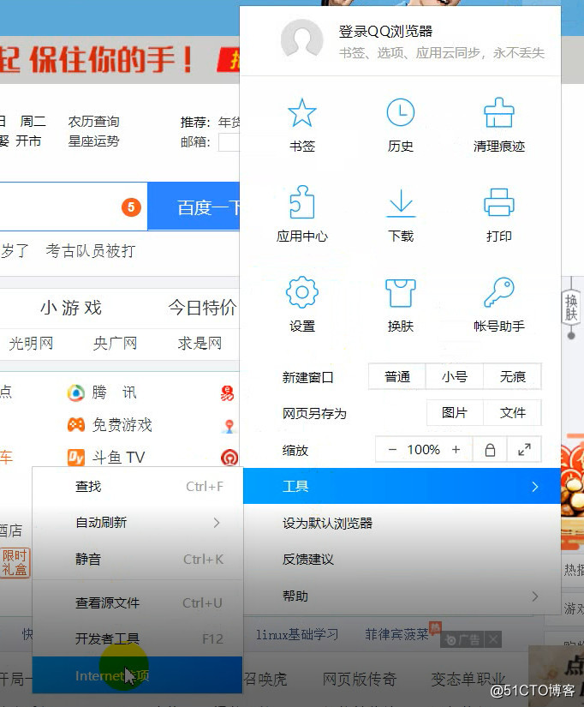Open the 星座运势 link
The height and width of the screenshot is (707, 584).
pyautogui.click(x=93, y=141)
